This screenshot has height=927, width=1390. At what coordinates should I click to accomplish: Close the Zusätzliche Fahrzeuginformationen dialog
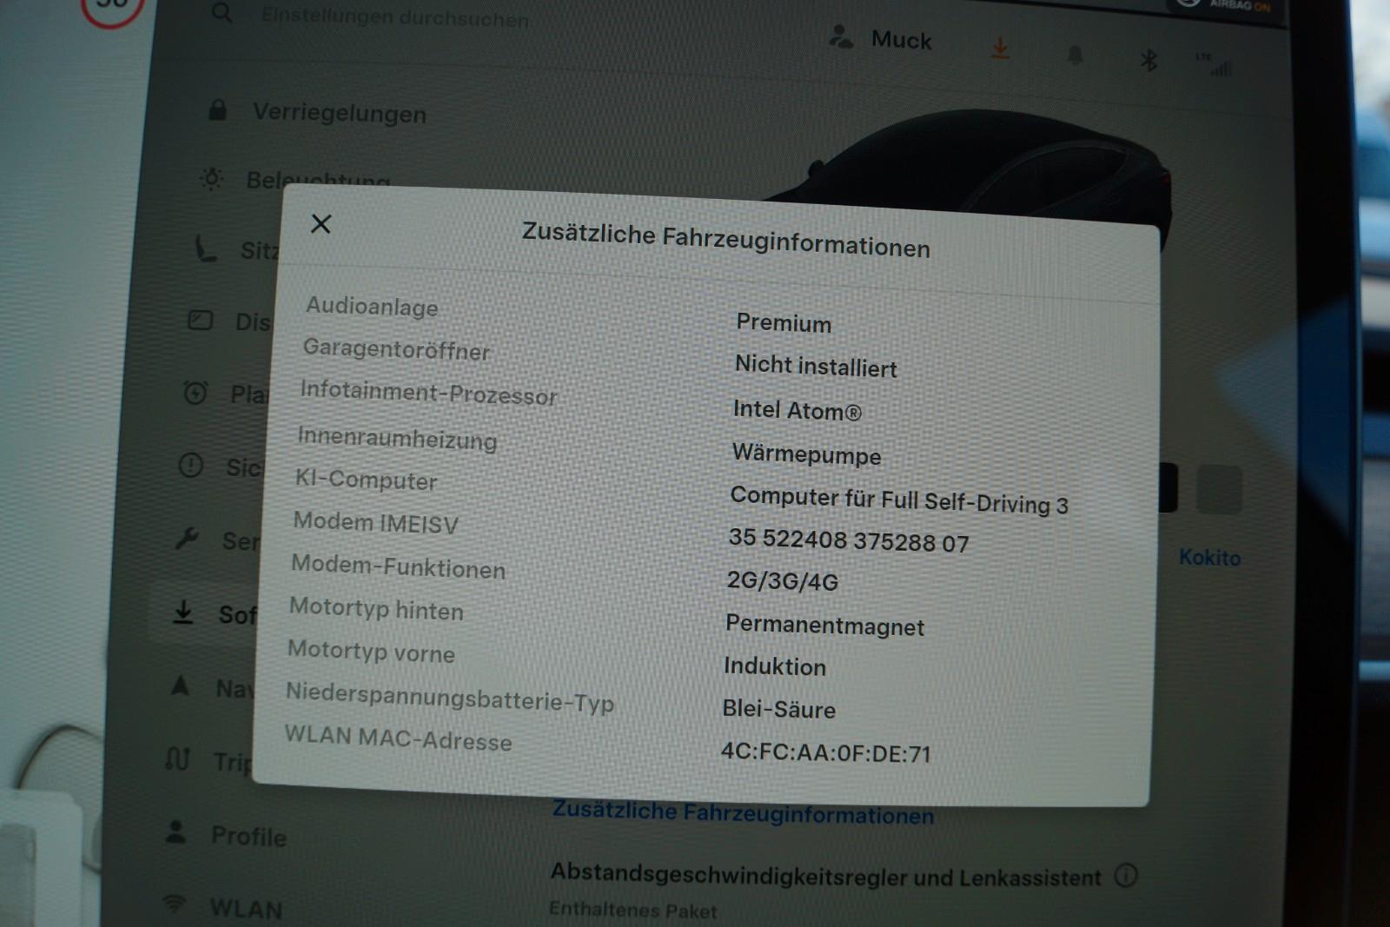[321, 224]
